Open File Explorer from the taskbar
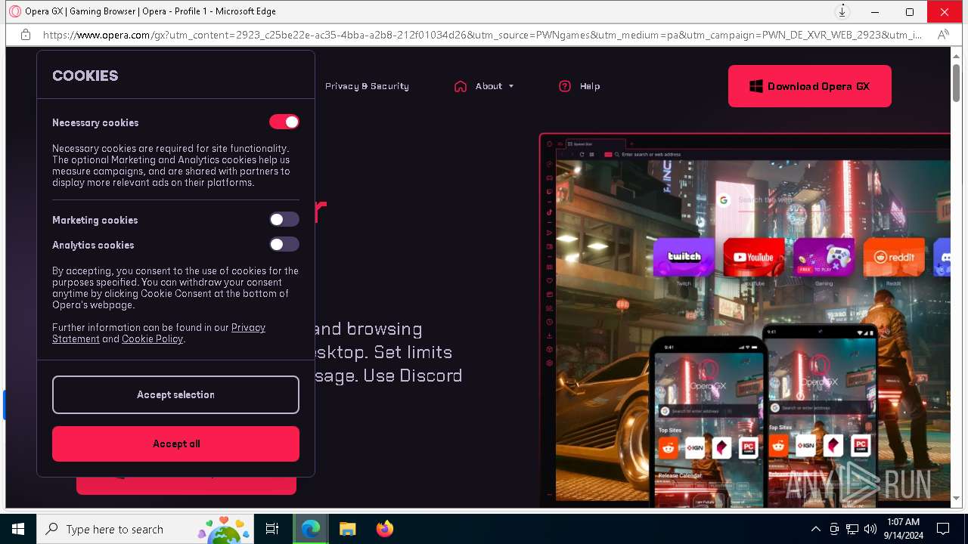 (347, 529)
